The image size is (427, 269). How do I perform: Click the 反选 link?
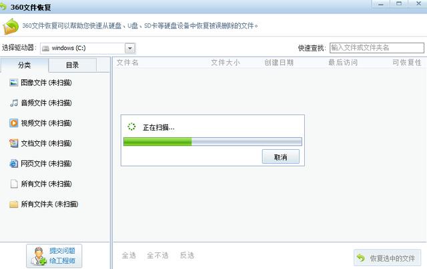click(187, 256)
